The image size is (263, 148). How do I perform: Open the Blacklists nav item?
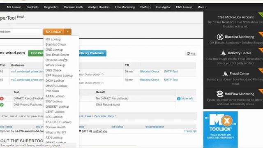[x=32, y=7]
